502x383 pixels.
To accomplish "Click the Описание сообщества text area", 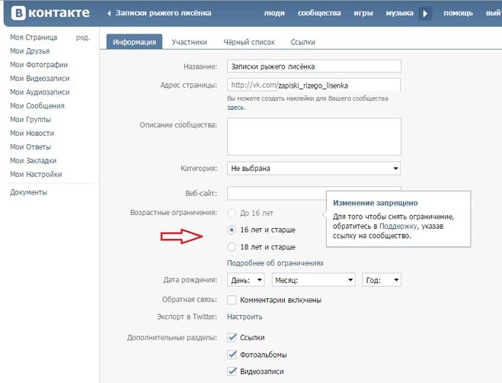I will coord(314,136).
